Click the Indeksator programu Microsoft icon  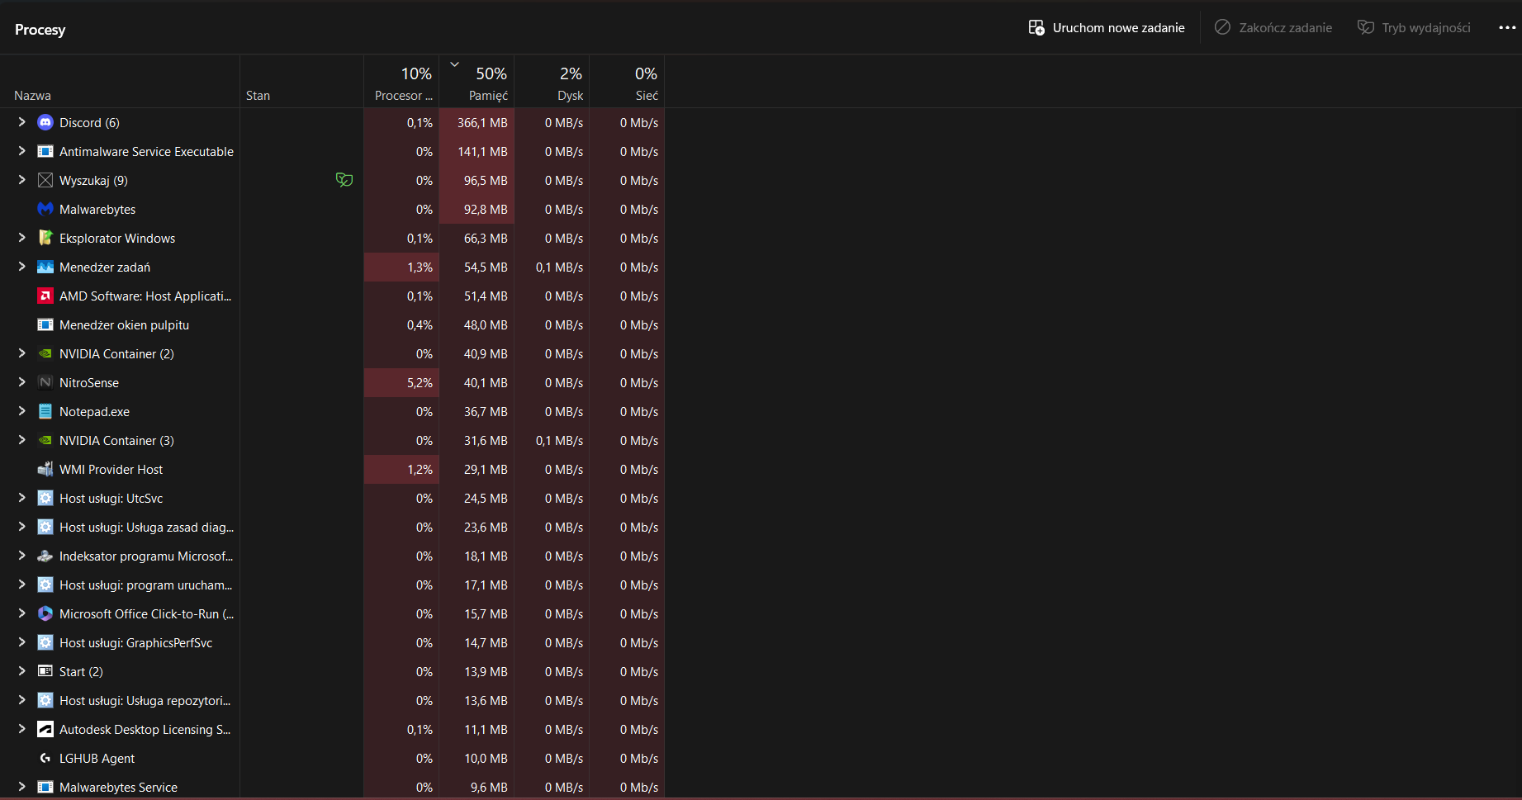45,556
